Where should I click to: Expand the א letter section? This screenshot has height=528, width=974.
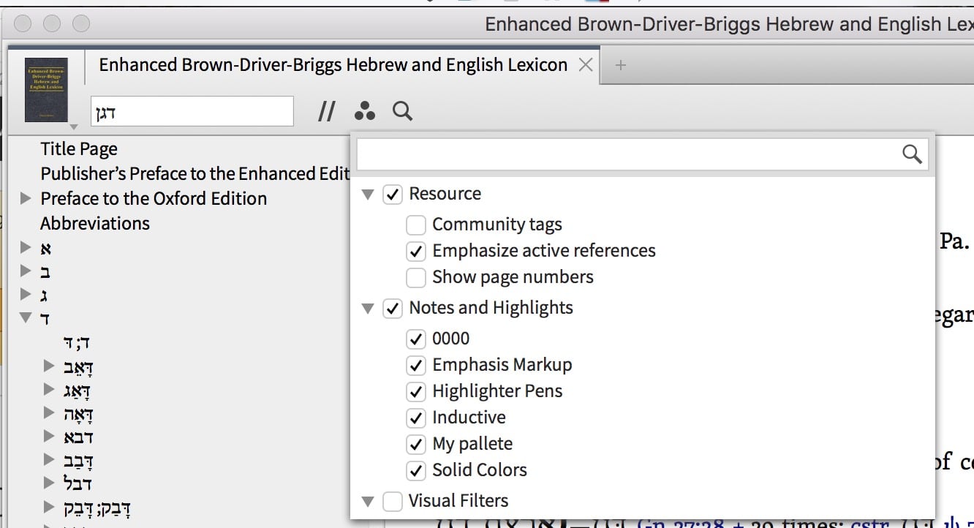click(x=26, y=247)
